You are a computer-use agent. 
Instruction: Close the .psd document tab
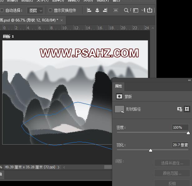pyautogui.click(x=62, y=20)
